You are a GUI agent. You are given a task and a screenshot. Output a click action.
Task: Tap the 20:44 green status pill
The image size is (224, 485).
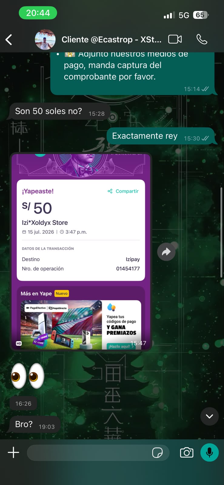38,13
